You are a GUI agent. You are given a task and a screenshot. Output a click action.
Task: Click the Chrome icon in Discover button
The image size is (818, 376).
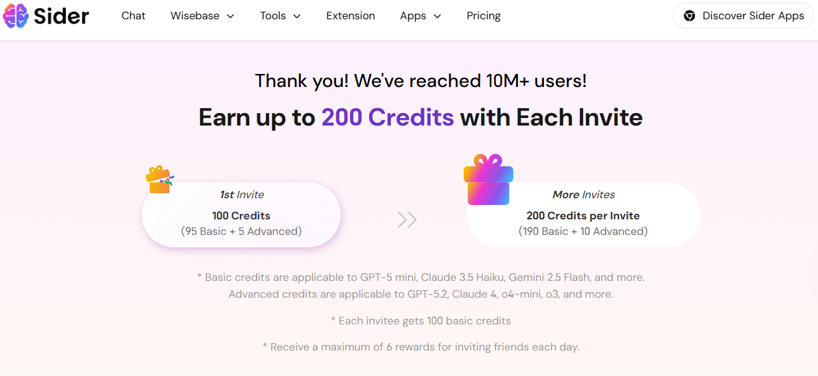[689, 16]
